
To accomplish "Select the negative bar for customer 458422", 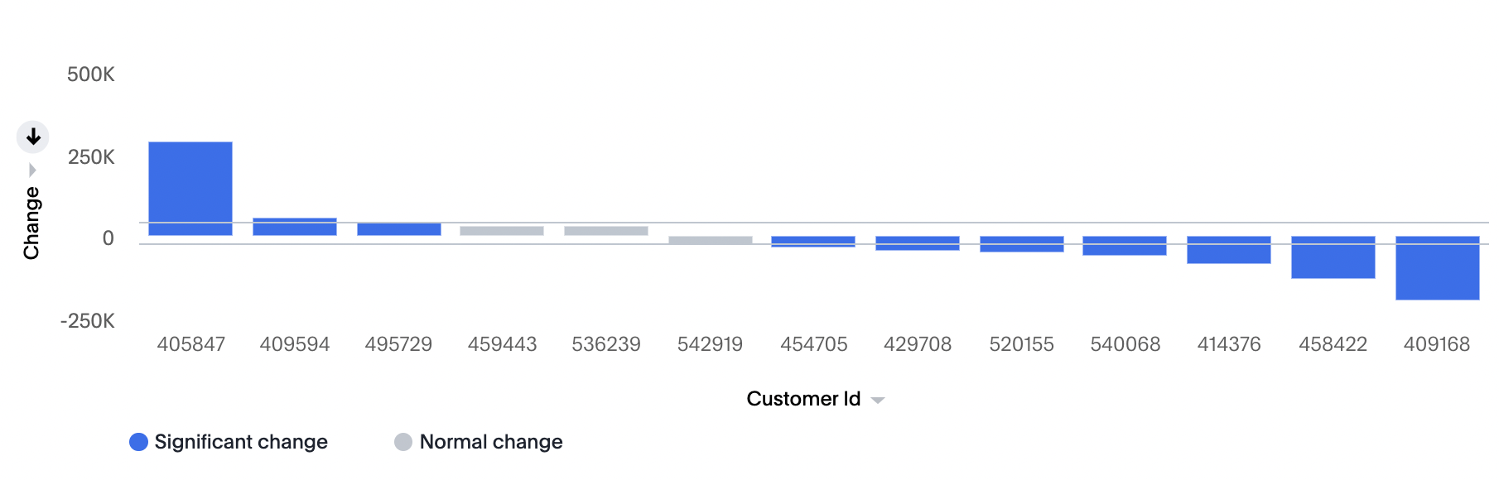I will pyautogui.click(x=1333, y=257).
